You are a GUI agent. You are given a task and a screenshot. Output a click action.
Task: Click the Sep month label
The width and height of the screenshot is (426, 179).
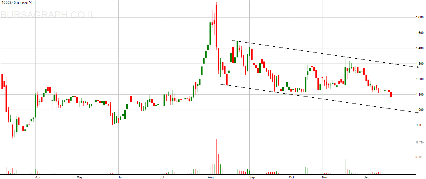[252, 177]
